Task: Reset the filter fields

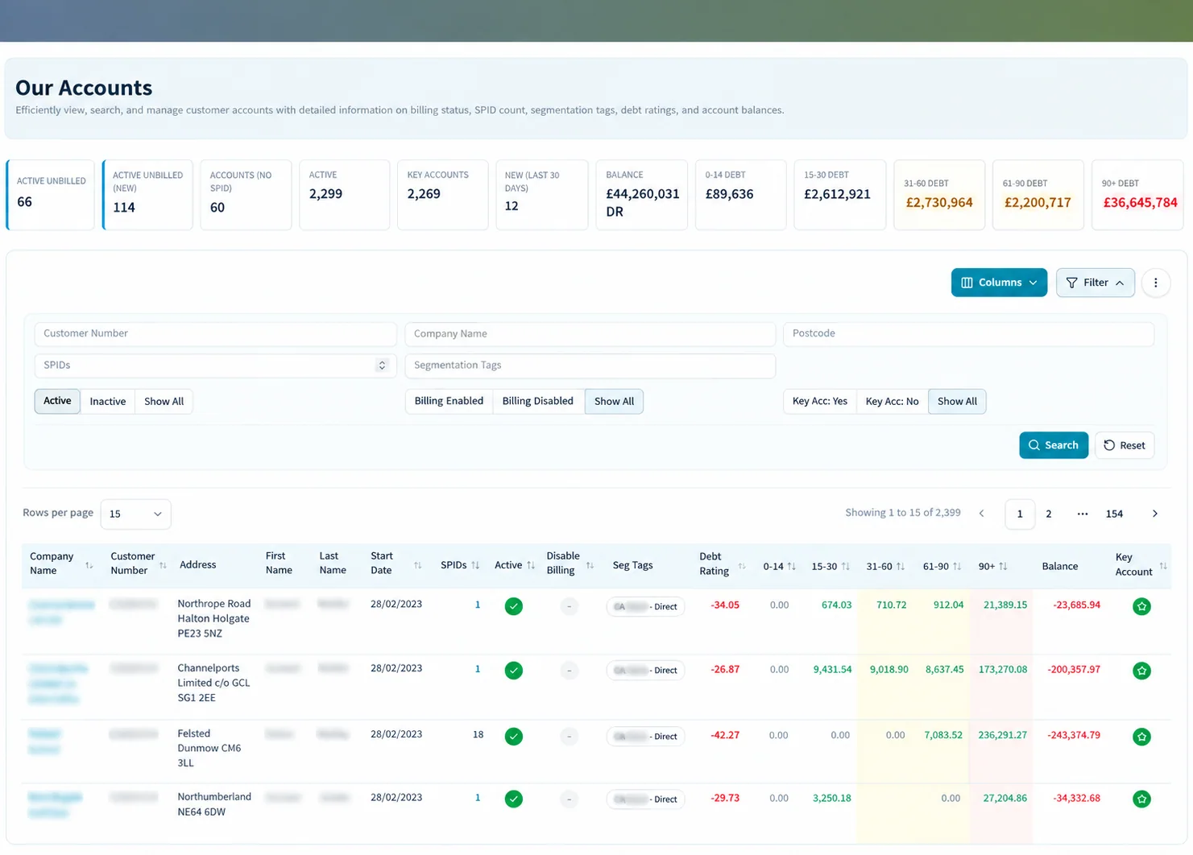Action: (x=1125, y=445)
